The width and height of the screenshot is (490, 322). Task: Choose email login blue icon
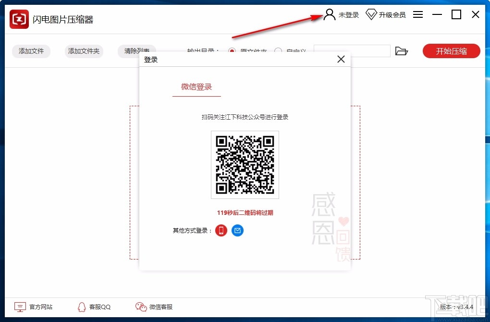pos(237,230)
